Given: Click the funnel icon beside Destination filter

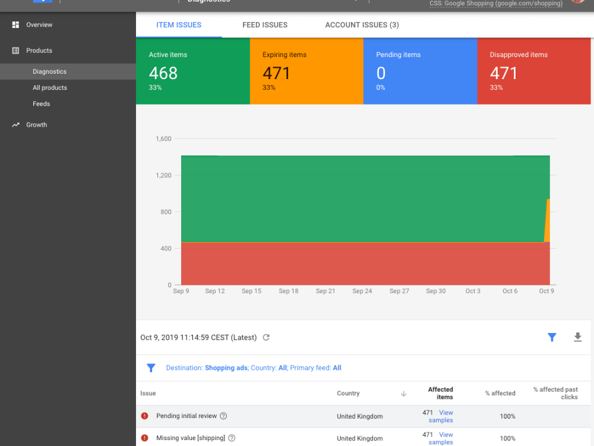Looking at the screenshot, I should point(151,368).
